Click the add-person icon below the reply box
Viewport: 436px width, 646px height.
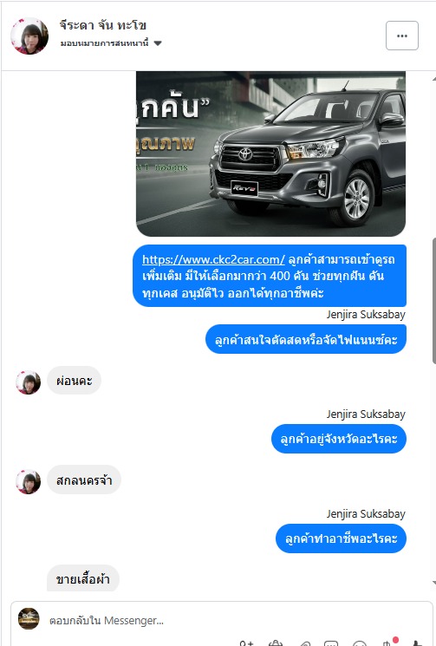247,644
